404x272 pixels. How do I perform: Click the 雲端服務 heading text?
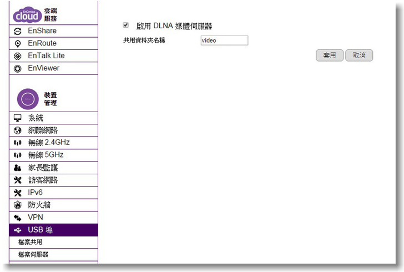coord(50,14)
